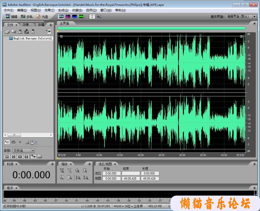Click zoom to right edge of selection

pyautogui.click(x=69, y=178)
